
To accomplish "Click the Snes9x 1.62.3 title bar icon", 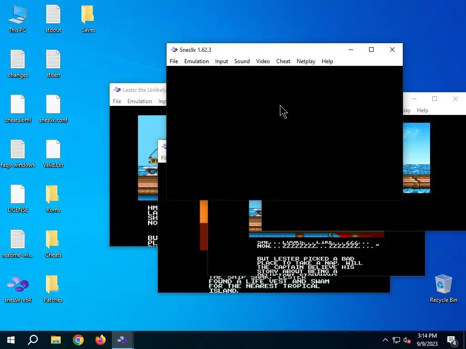I will point(173,50).
